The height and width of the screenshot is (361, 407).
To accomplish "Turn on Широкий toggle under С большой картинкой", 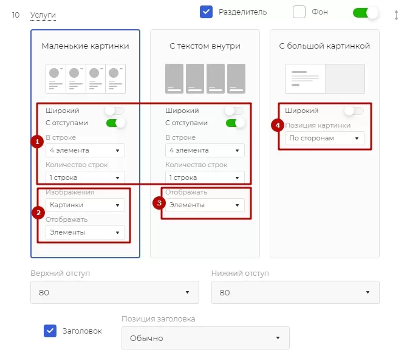I will coord(354,111).
